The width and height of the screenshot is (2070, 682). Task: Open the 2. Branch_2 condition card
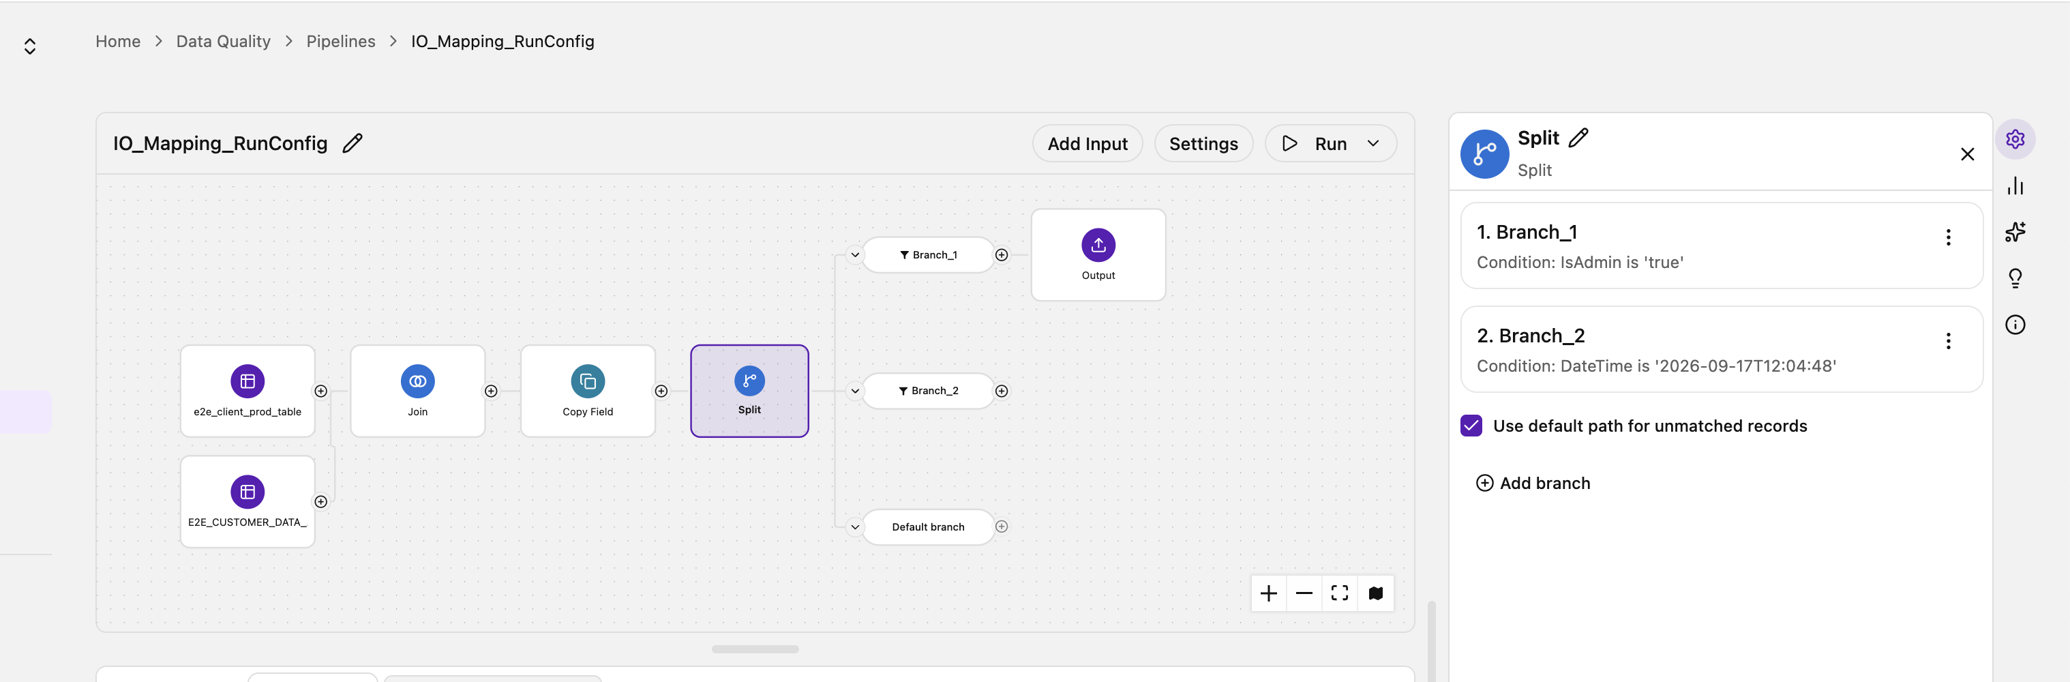[1721, 349]
